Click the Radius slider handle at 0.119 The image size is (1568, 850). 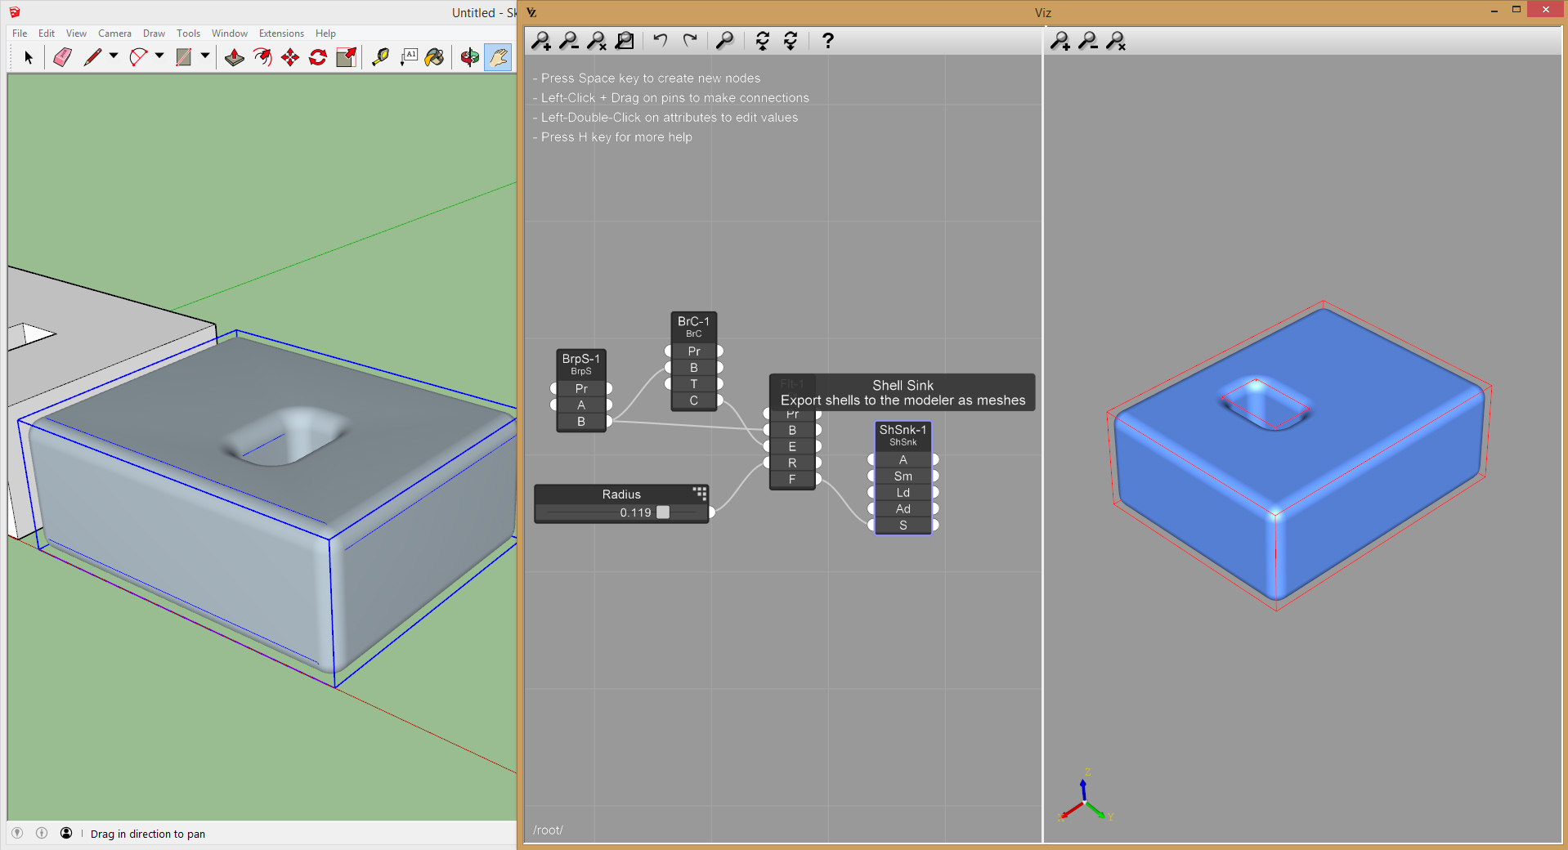(663, 512)
